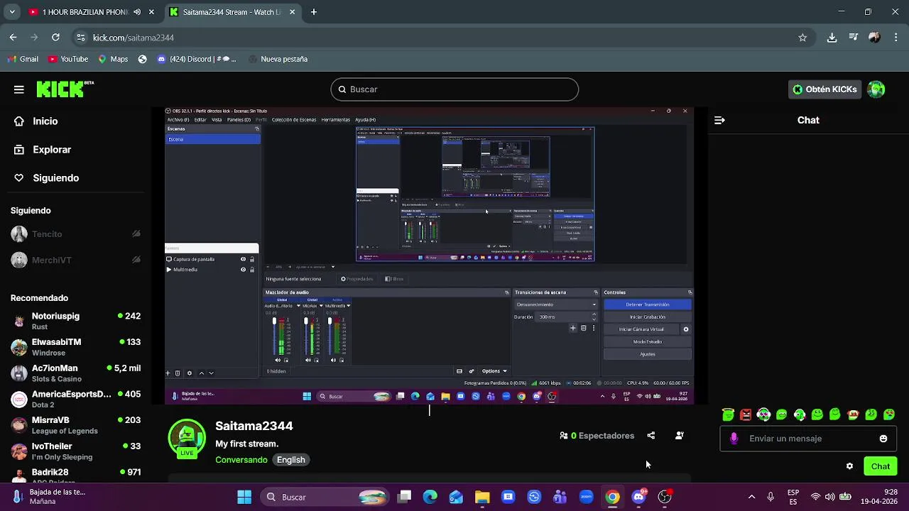The image size is (909, 511).
Task: Insert the heart-eyes green emote at the row's end
Action: click(888, 414)
